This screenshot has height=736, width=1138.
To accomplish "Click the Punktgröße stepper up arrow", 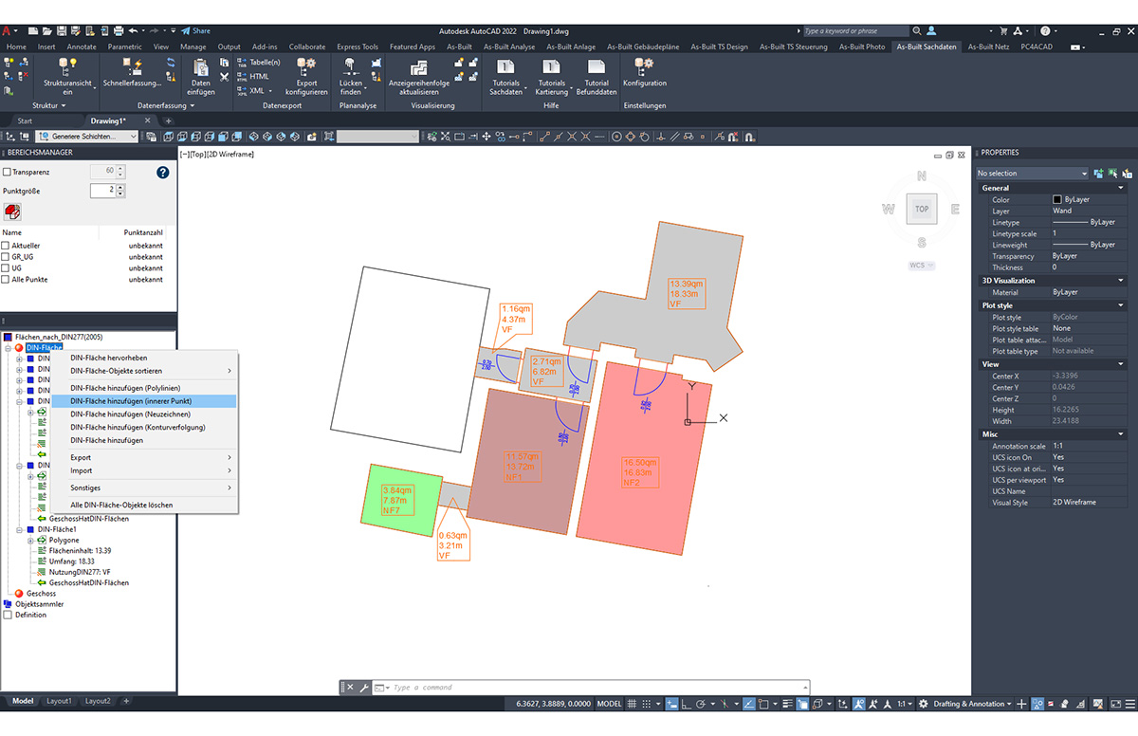I will coord(119,186).
